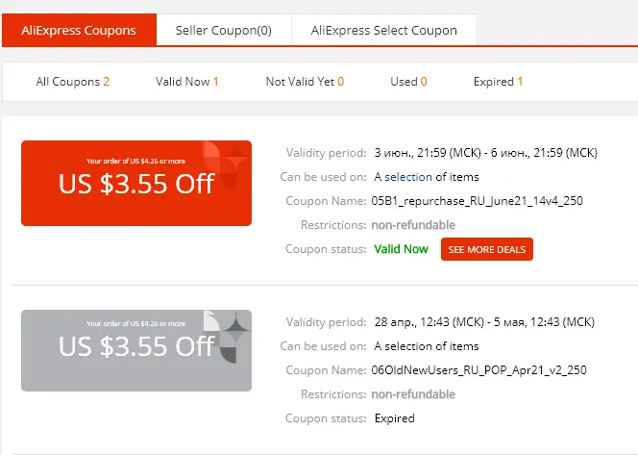Click the Expired coupon status text
Viewport: 638px width, 455px height.
coord(394,418)
